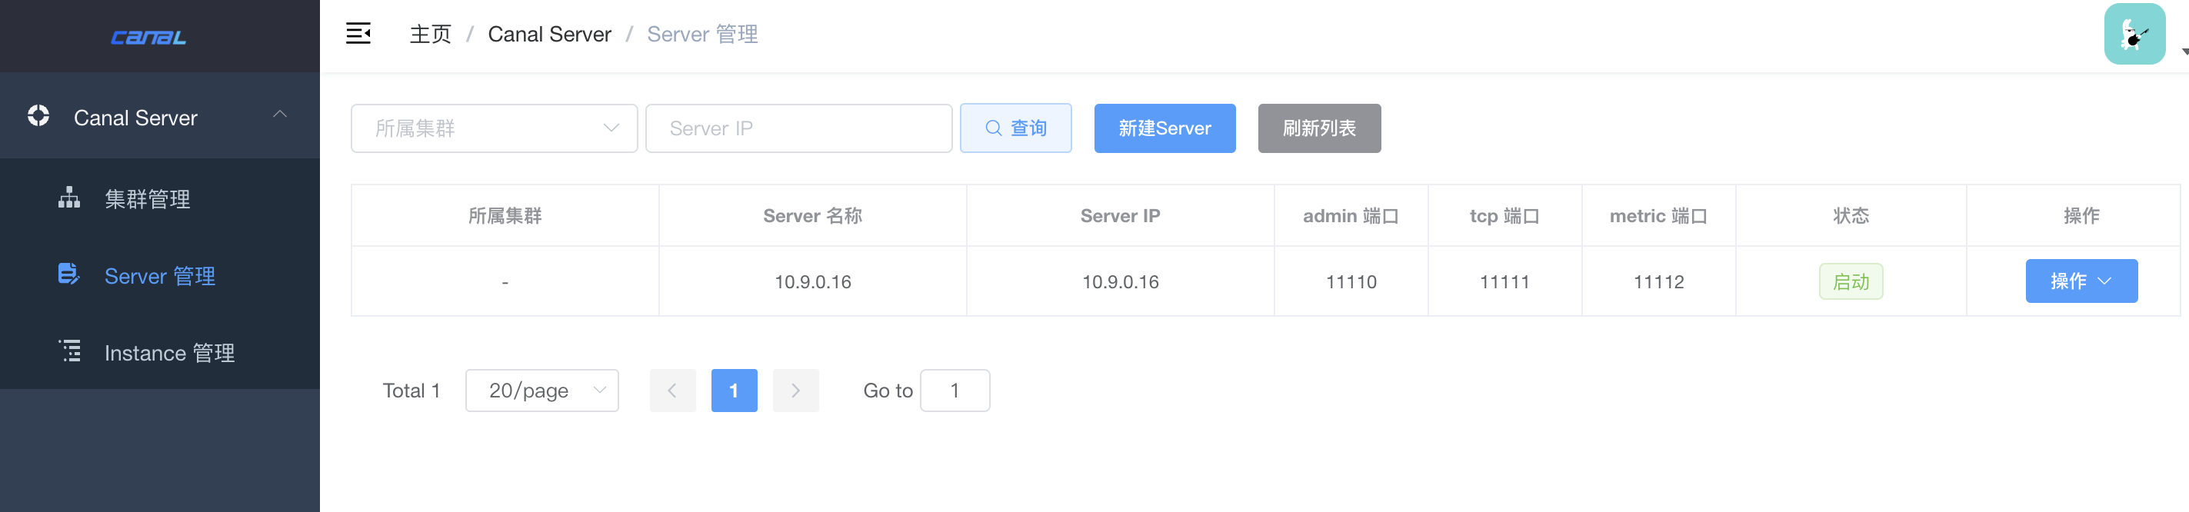Open the 20/page page size dropdown
Screen dimensions: 2189x512
(x=542, y=391)
